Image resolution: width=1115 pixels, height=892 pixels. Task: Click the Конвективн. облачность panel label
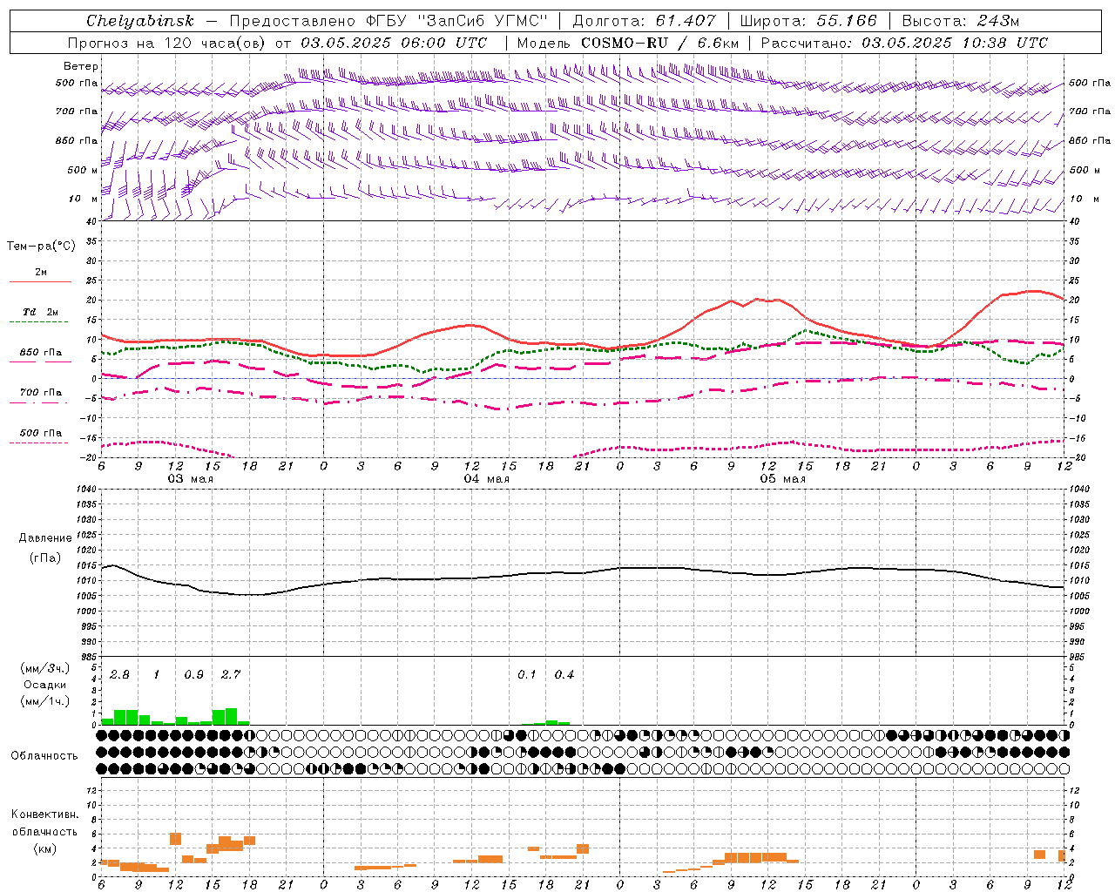pos(44,831)
